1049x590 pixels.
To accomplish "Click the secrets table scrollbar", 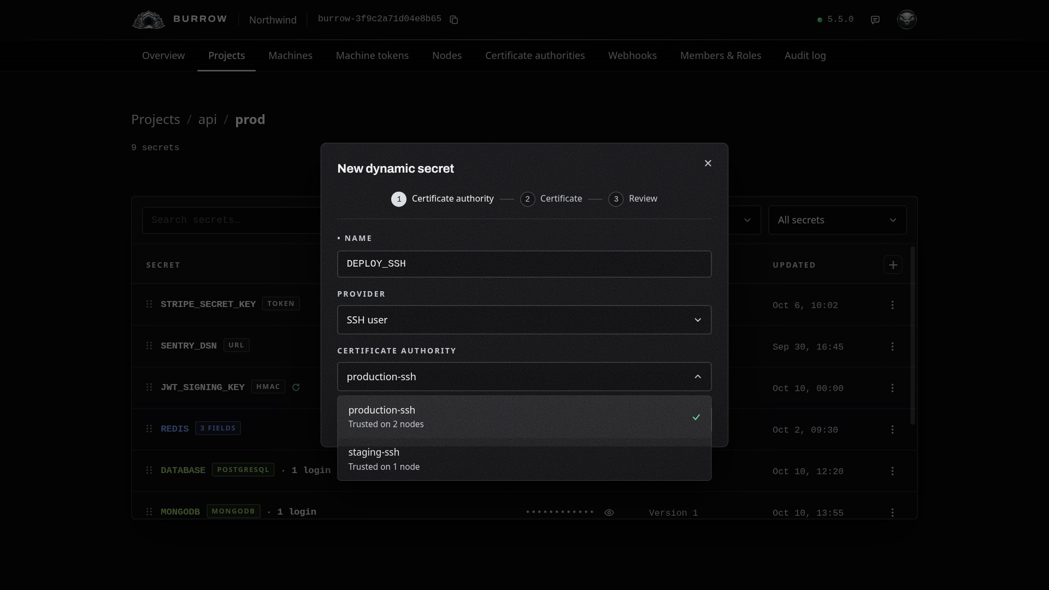I will point(912,335).
